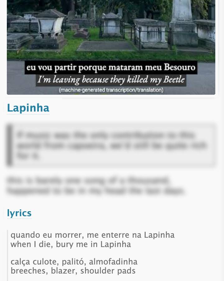
Task: Click the tall white obelisk in the photo
Action: (182, 16)
